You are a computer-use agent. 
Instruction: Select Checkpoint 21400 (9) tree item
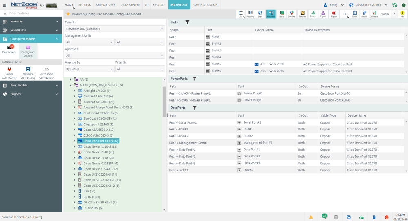[98, 124]
